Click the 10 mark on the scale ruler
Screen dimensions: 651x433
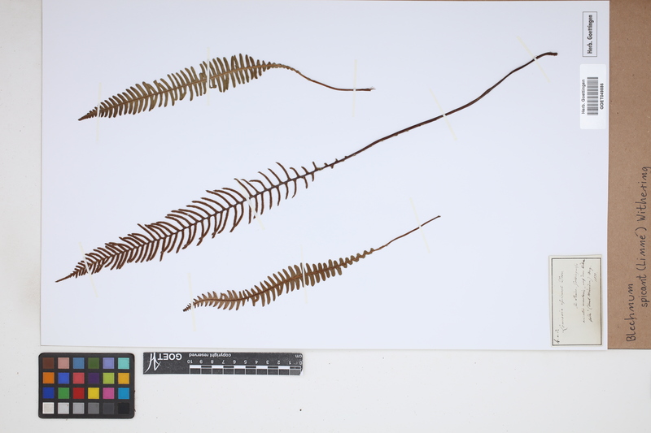pyautogui.click(x=190, y=362)
